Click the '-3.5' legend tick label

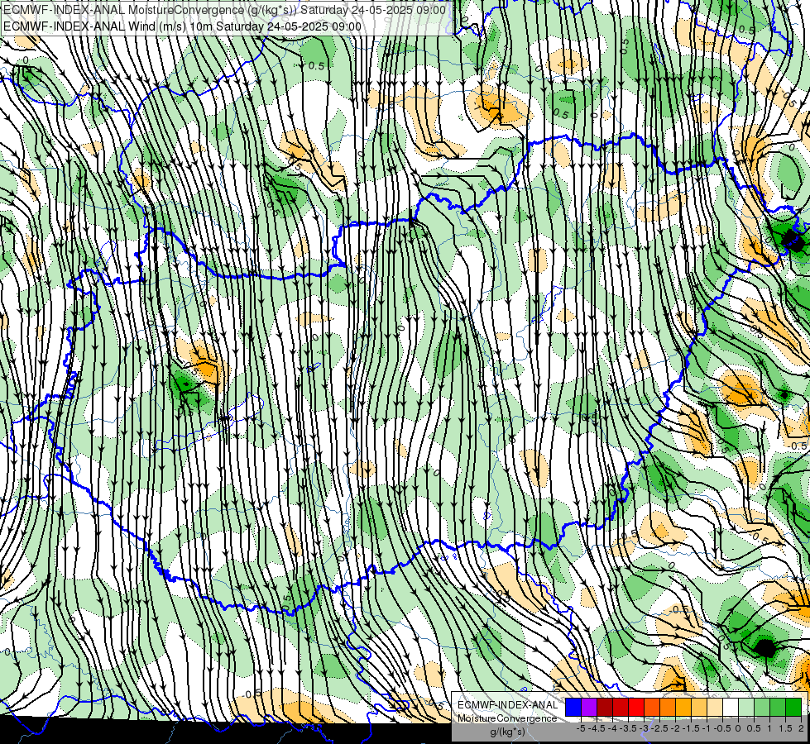[628, 728]
